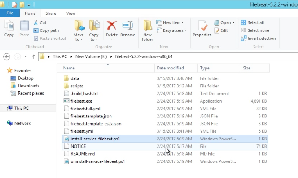Image resolution: width=298 pixels, height=178 pixels.
Task: Click the Forward navigation arrow
Action: [18, 56]
